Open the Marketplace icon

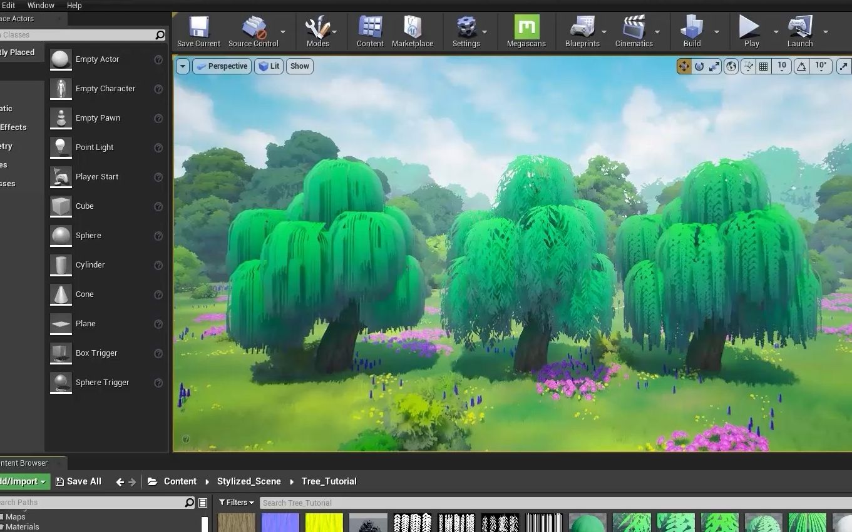coord(413,32)
